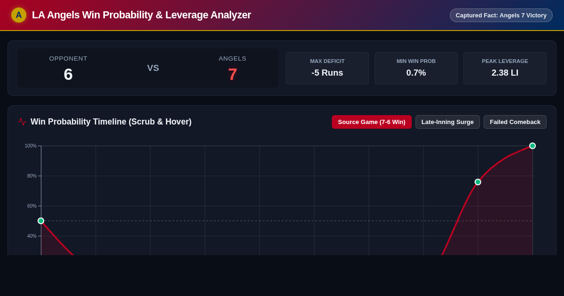564x296 pixels.
Task: Click the VS label between scores
Action: click(x=153, y=68)
